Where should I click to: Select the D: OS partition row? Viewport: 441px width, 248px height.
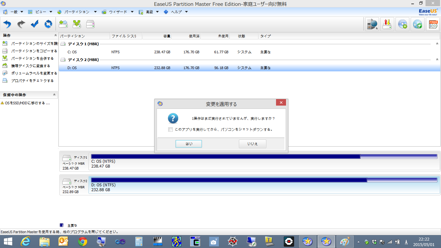pyautogui.click(x=249, y=68)
